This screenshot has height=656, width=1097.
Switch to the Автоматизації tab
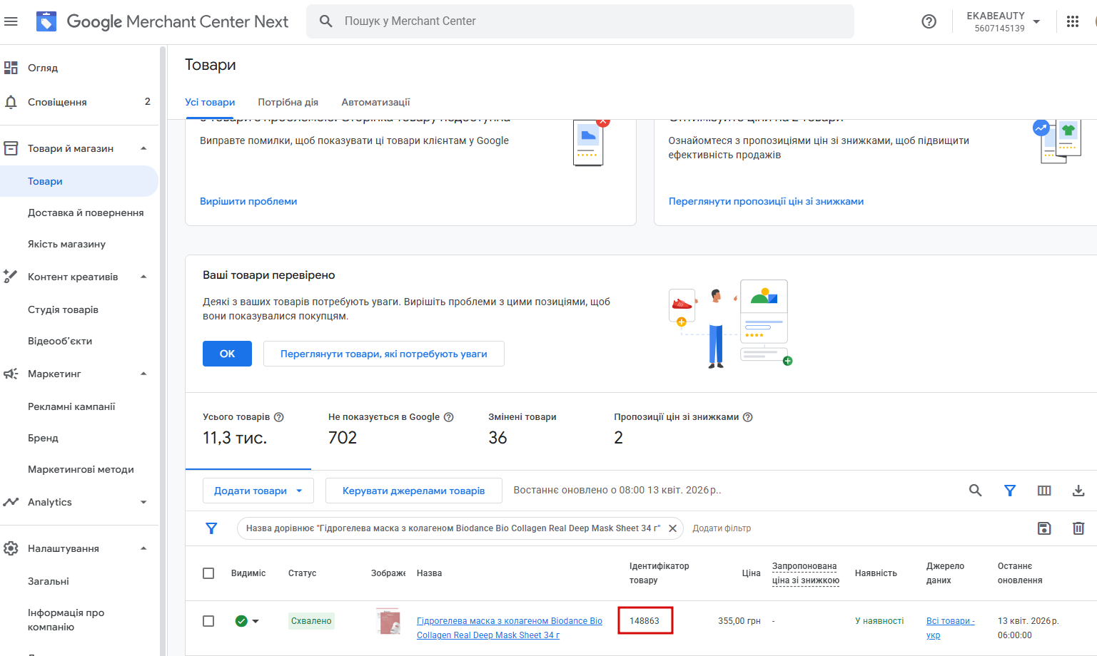(x=375, y=102)
